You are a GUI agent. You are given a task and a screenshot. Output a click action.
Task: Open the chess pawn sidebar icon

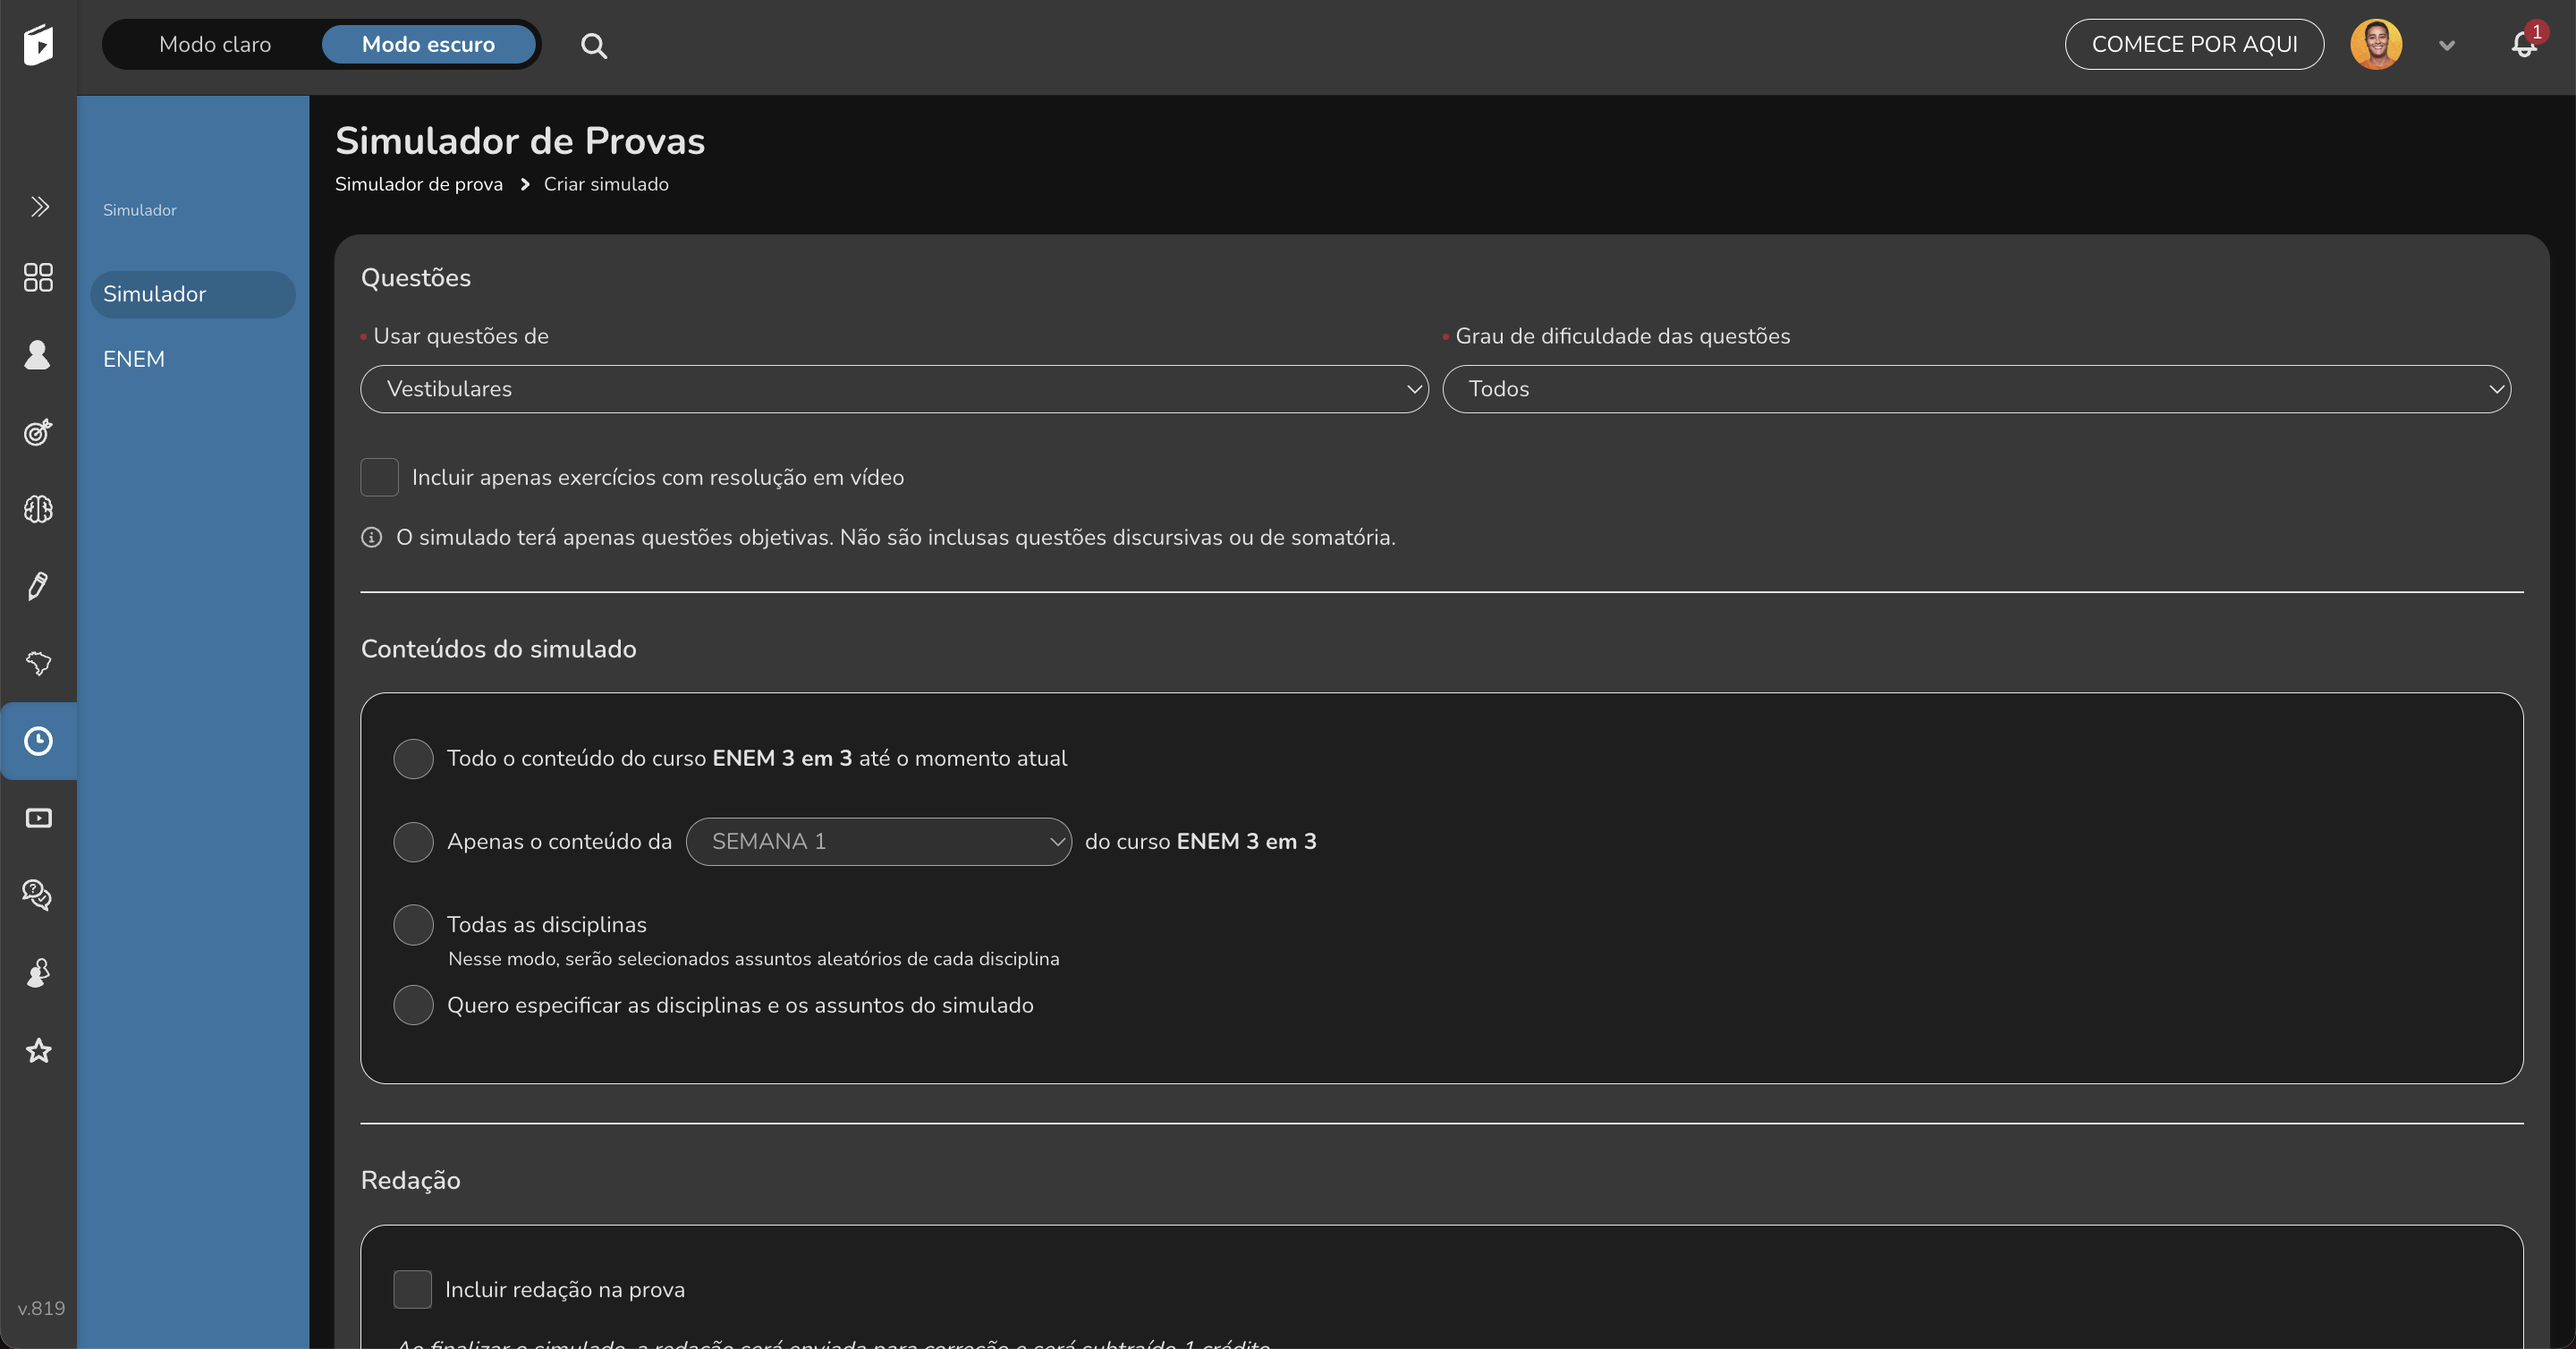click(x=38, y=973)
